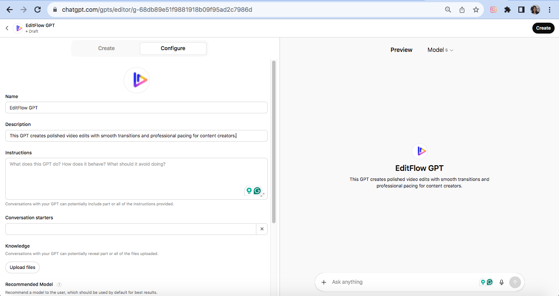Click the Upload files button
The height and width of the screenshot is (296, 559).
(x=22, y=267)
